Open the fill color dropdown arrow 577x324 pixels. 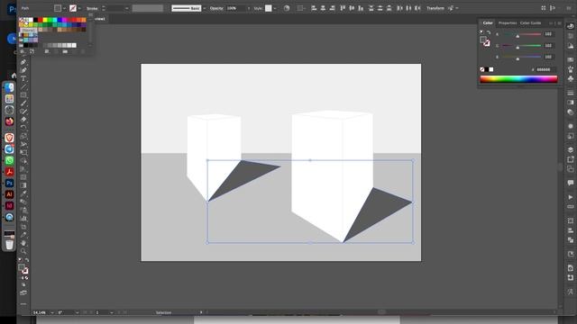pos(64,8)
